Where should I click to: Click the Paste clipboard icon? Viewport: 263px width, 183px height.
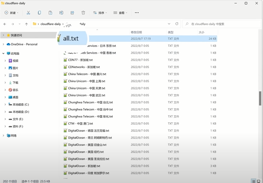click(x=50, y=13)
